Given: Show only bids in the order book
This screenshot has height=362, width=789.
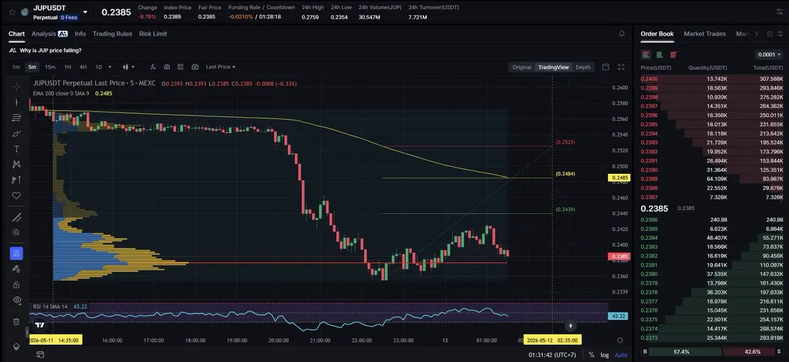Looking at the screenshot, I should [x=659, y=55].
